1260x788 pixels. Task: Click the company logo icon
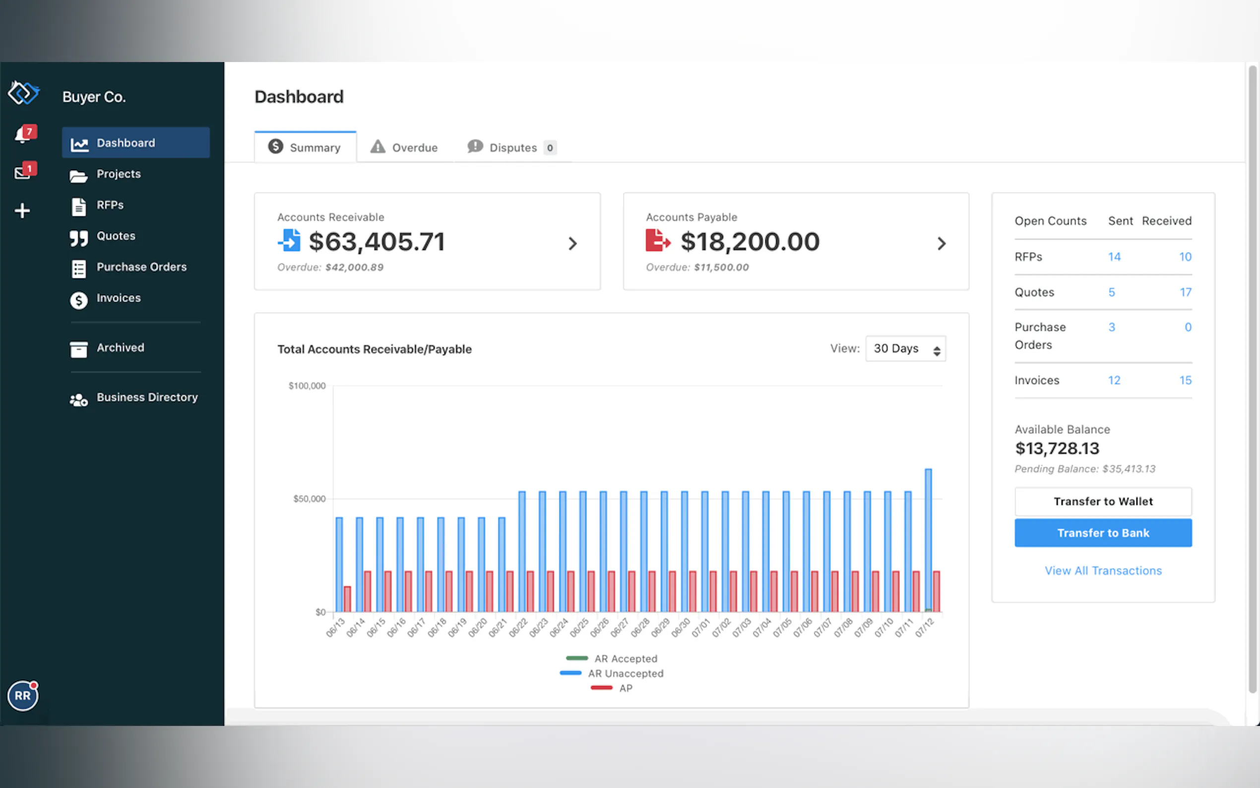[x=23, y=94]
